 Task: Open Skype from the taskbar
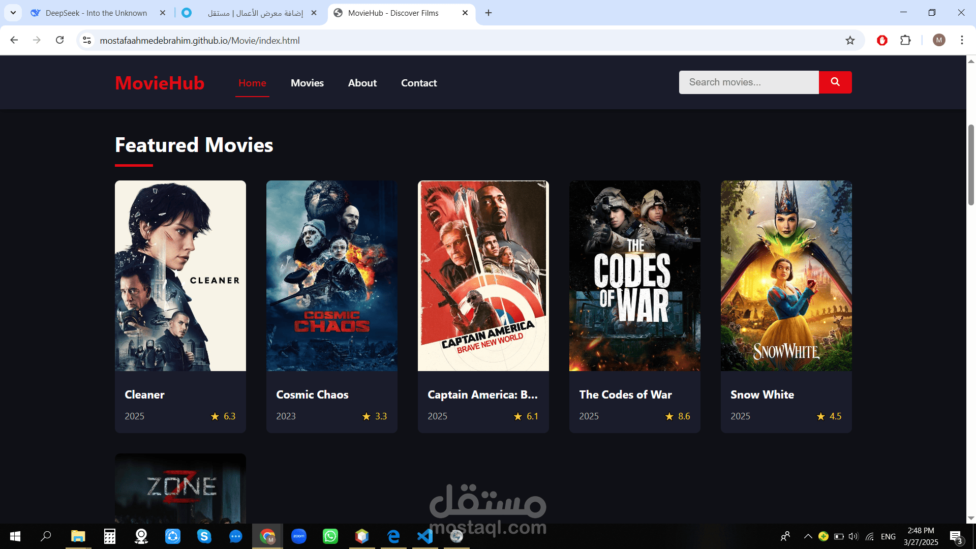[x=204, y=536]
